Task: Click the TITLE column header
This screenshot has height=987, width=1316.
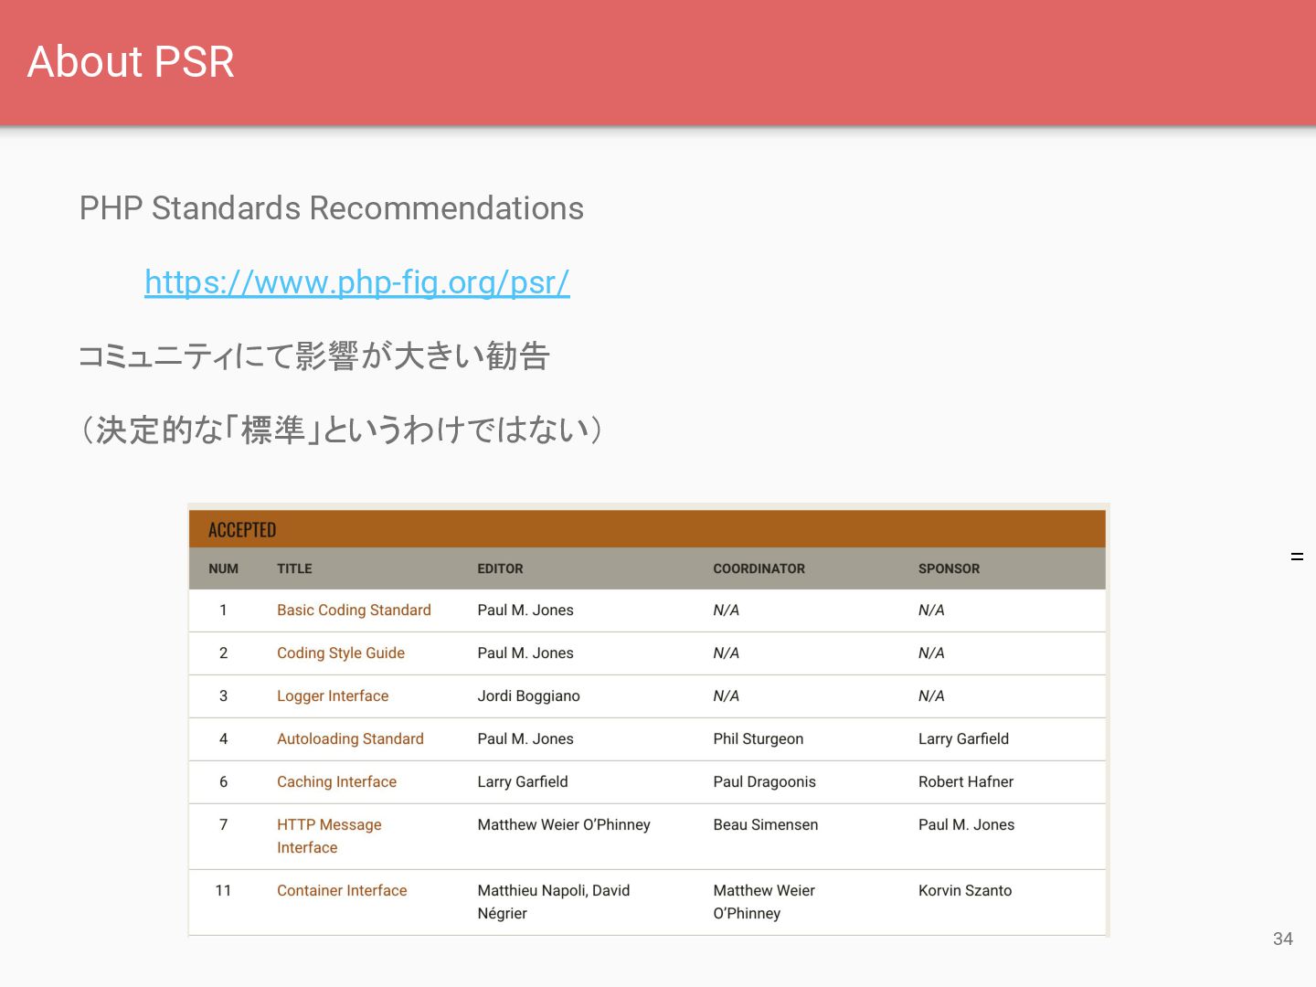Action: (294, 568)
